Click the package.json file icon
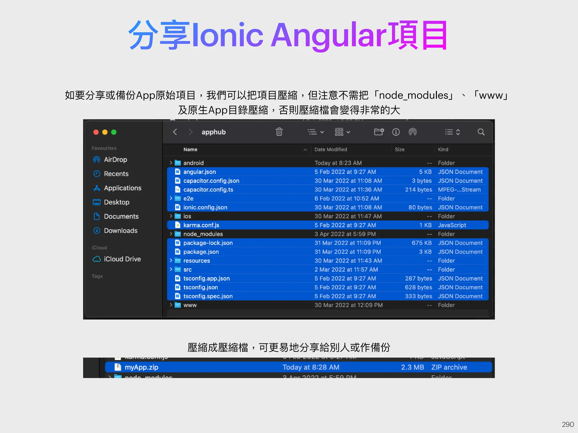 coord(178,251)
